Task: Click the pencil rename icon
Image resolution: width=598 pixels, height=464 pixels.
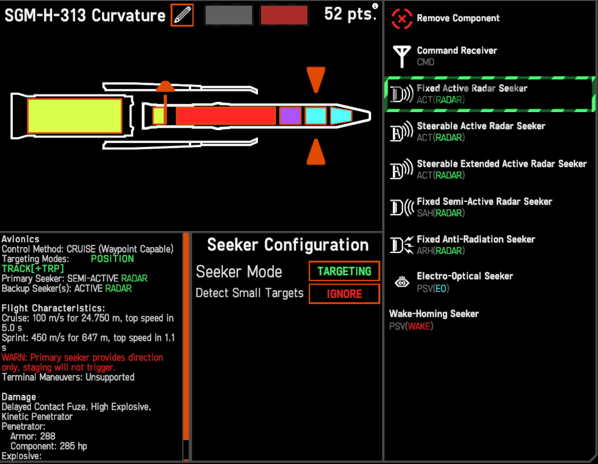Action: tap(182, 16)
